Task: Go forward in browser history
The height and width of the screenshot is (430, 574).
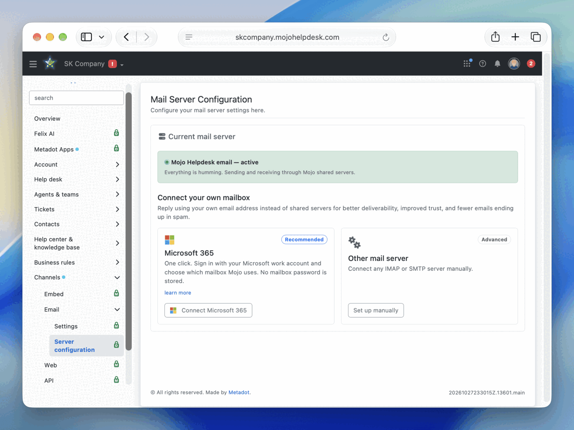Action: (x=146, y=37)
